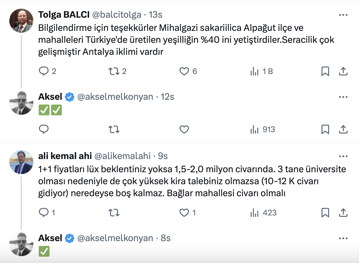
Task: Retweet Tolga BALCI's tweet
Action: point(114,71)
